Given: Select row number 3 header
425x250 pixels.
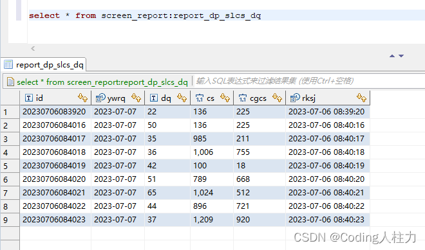Looking at the screenshot, I should (x=10, y=139).
